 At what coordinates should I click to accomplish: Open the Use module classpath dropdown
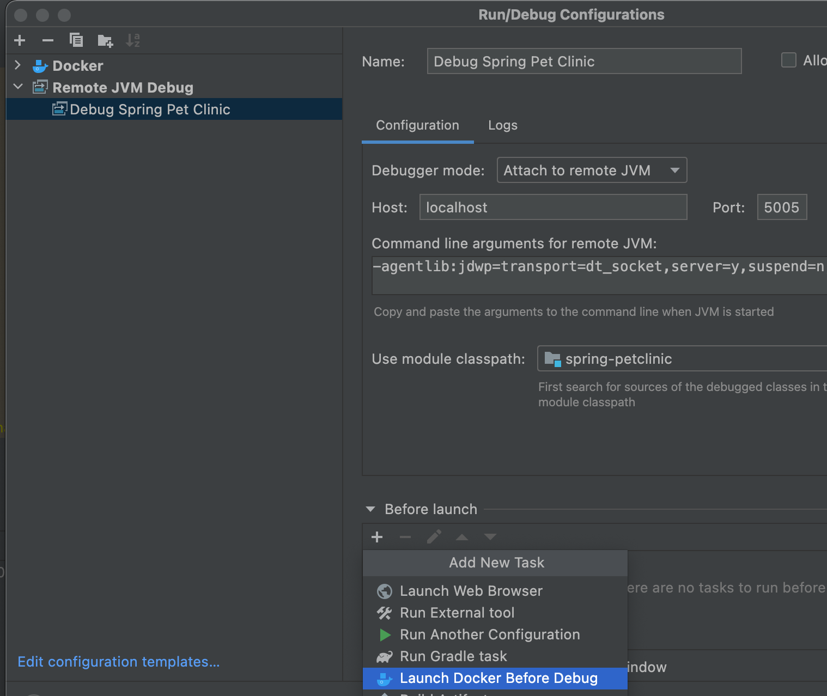point(681,359)
